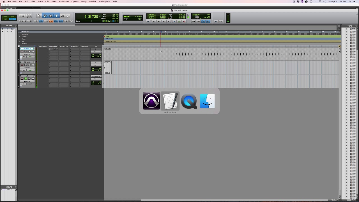Toggle Grid edit mode
Viewport: 359px width, 202px height.
tap(12, 19)
